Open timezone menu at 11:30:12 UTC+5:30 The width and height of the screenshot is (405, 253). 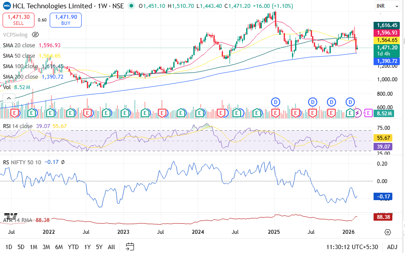352,247
